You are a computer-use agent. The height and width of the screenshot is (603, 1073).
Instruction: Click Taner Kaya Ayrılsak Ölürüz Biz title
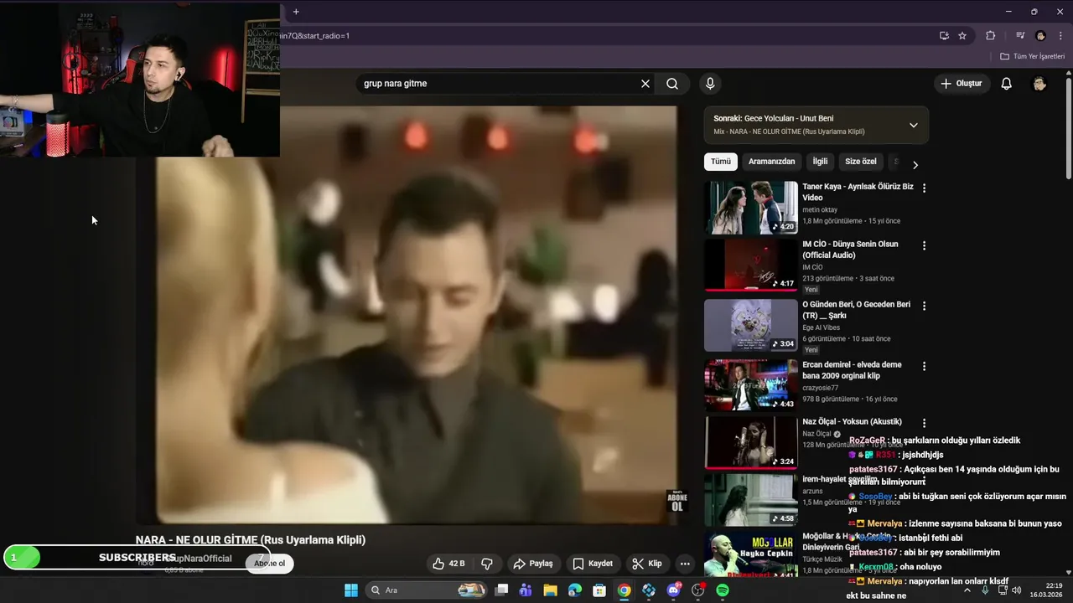coord(858,192)
